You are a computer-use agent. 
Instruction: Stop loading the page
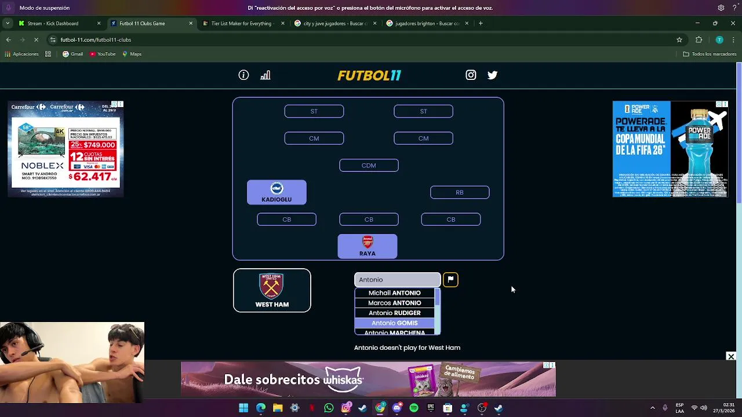point(36,40)
